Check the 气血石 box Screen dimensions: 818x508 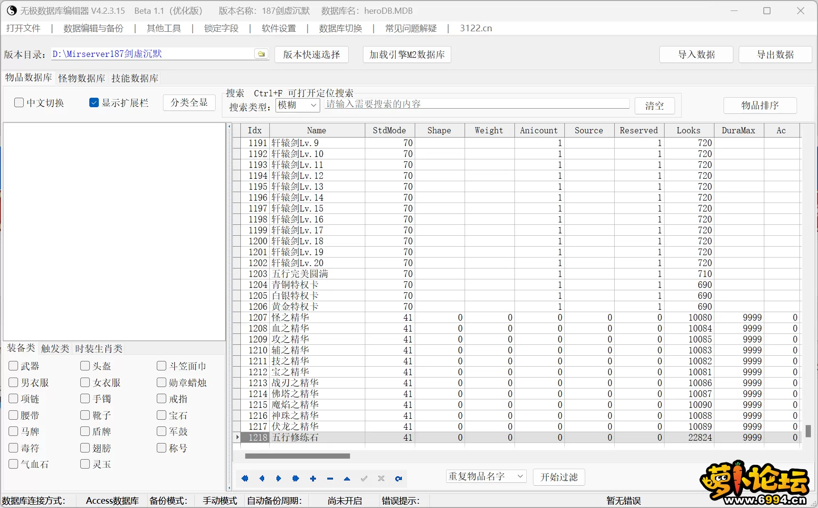pos(13,464)
